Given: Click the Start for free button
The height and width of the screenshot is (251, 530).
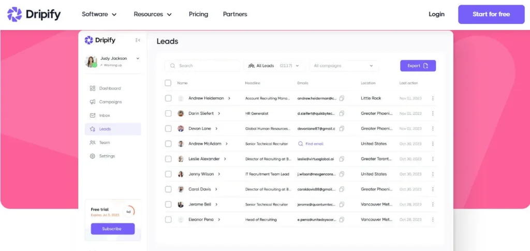Looking at the screenshot, I should [491, 14].
